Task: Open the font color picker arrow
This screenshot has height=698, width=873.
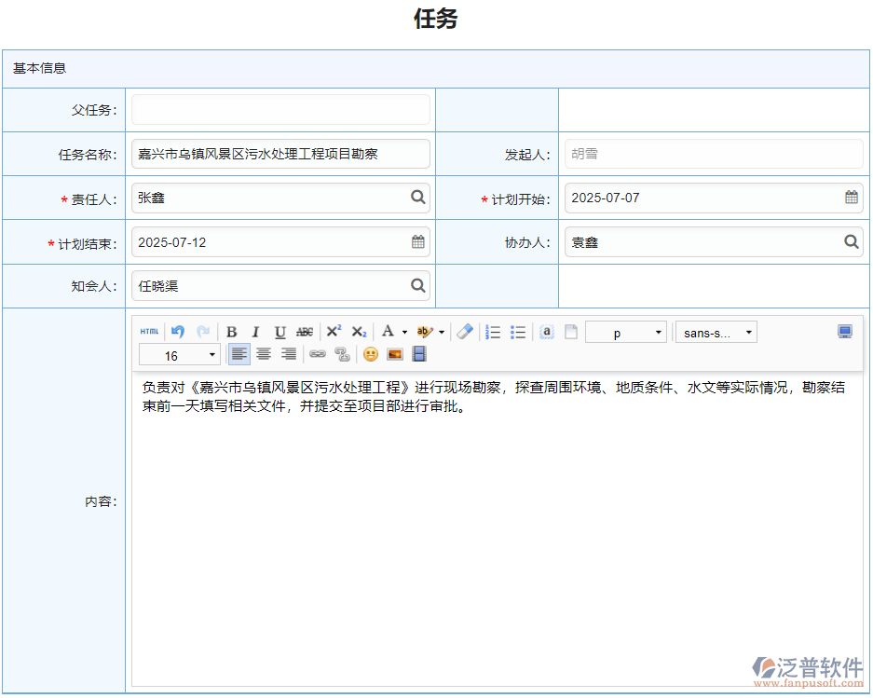Action: click(404, 331)
